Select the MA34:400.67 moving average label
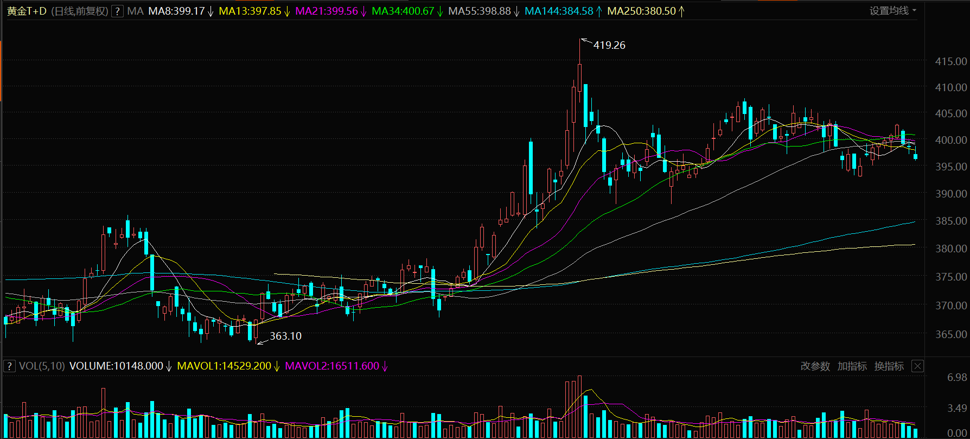This screenshot has height=439, width=970. click(x=403, y=11)
